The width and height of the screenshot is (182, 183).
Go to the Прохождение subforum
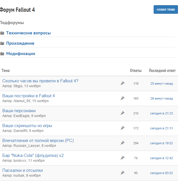click(20, 43)
